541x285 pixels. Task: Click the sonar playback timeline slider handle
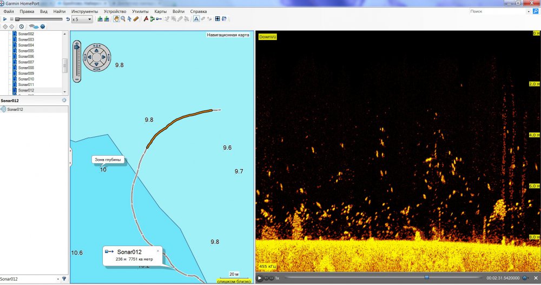[426, 277]
